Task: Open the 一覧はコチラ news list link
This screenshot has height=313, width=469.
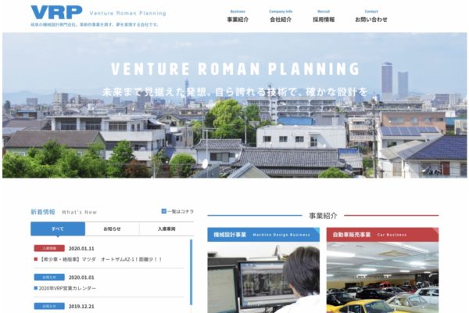Action: pyautogui.click(x=177, y=211)
